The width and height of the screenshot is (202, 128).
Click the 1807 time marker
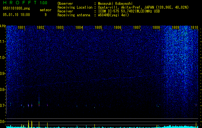coord(137,28)
